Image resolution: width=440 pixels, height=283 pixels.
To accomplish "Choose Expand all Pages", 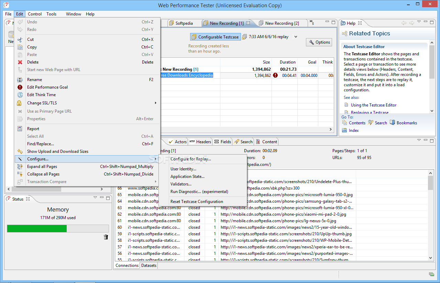I will (x=87, y=166).
